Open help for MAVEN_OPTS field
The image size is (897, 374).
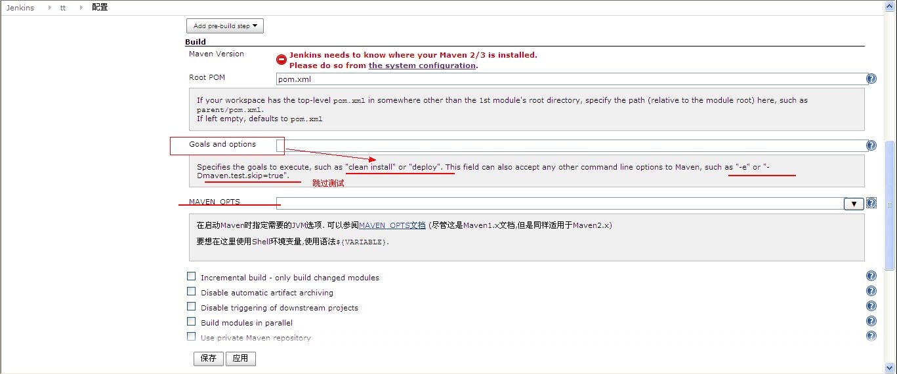[871, 203]
